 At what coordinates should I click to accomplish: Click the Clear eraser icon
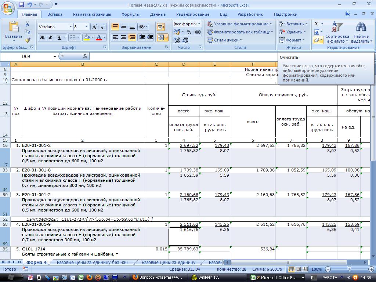pos(317,40)
